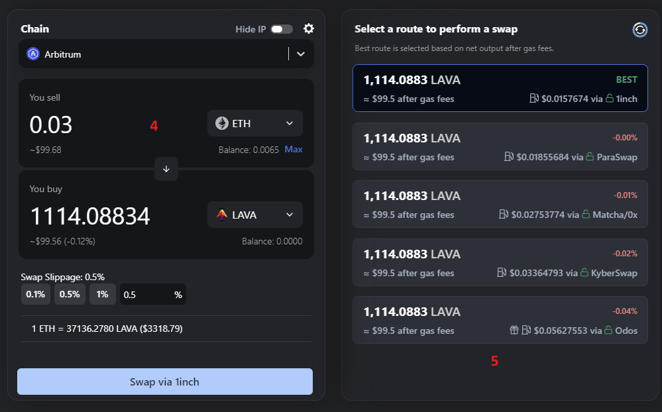The height and width of the screenshot is (412, 662).
Task: Click the LAVA token logo
Action: pos(222,215)
